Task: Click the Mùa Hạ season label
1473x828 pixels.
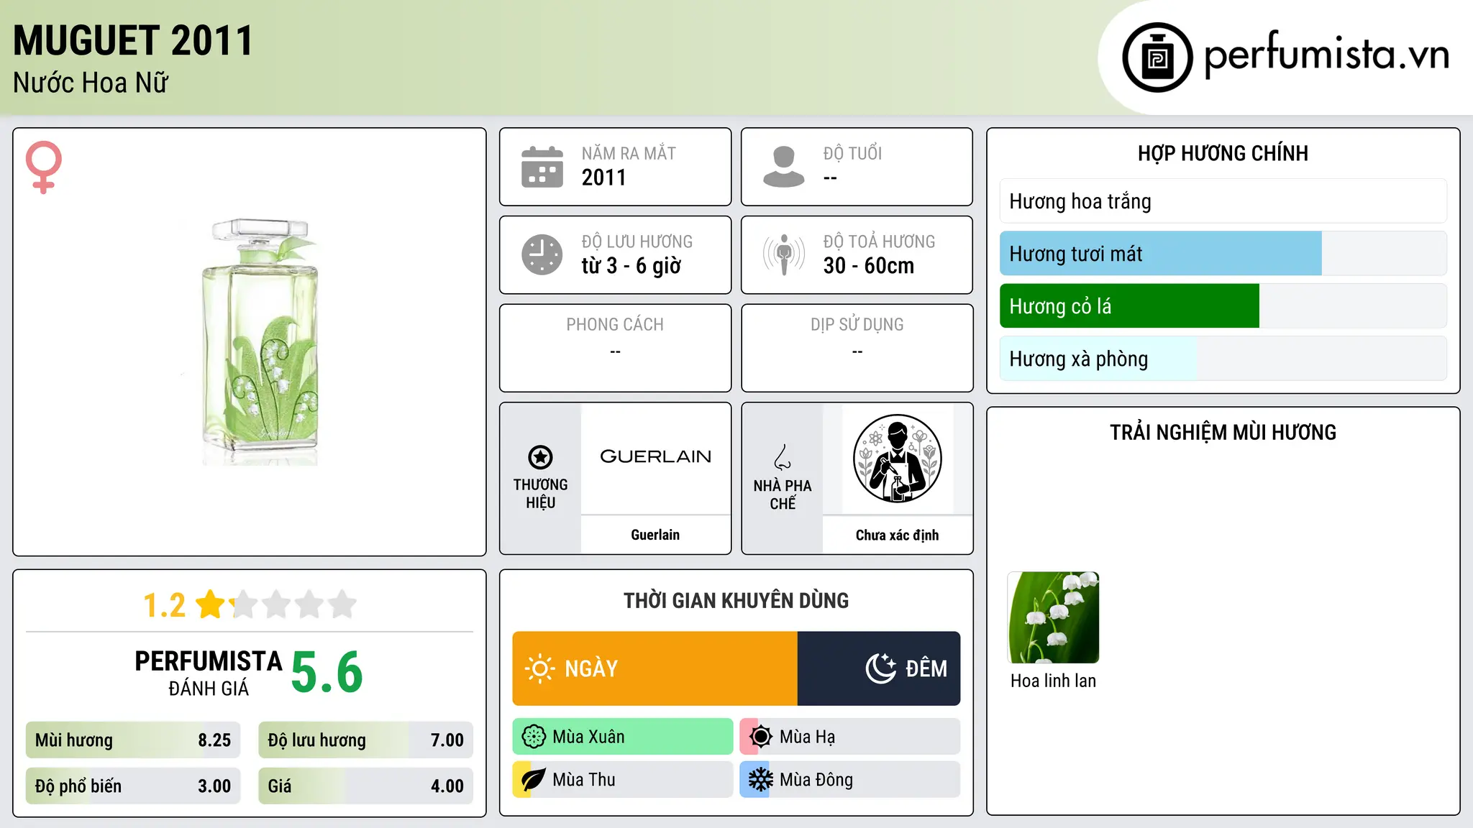Action: coord(808,737)
